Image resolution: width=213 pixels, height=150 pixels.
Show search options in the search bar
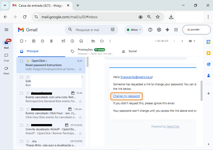pos(113,30)
